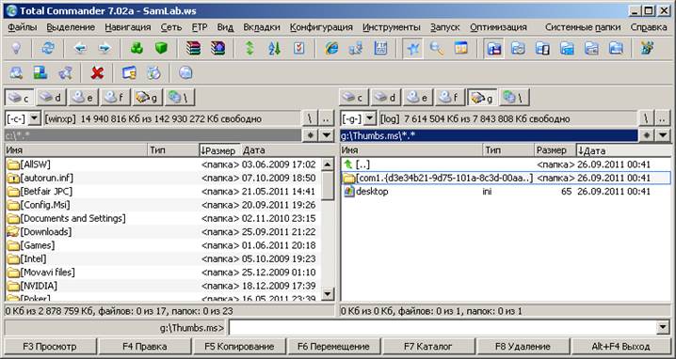Toggle the pressed blue star toolbar button

tap(412, 48)
